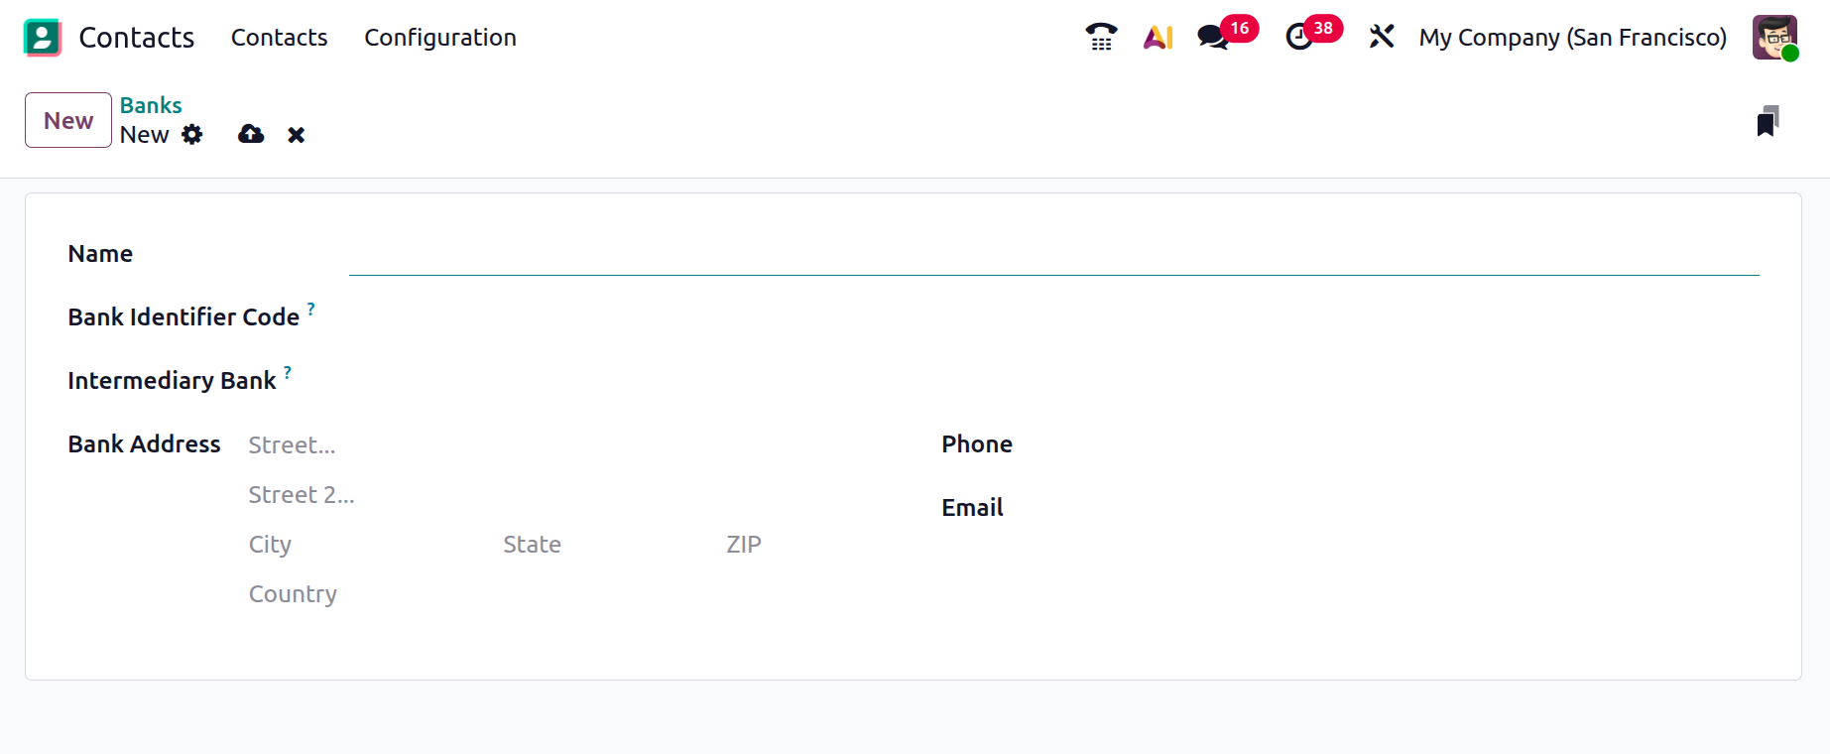The width and height of the screenshot is (1830, 754).
Task: Open the Configuration menu
Action: [x=439, y=38]
